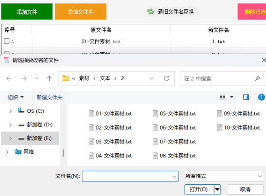The height and width of the screenshot is (196, 266).
Task: Expand the 新加卷 (D:) tree node
Action: [x=10, y=125]
